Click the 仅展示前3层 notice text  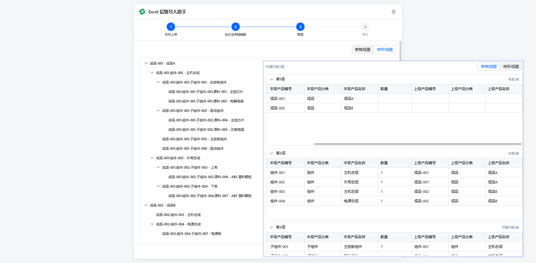point(275,67)
